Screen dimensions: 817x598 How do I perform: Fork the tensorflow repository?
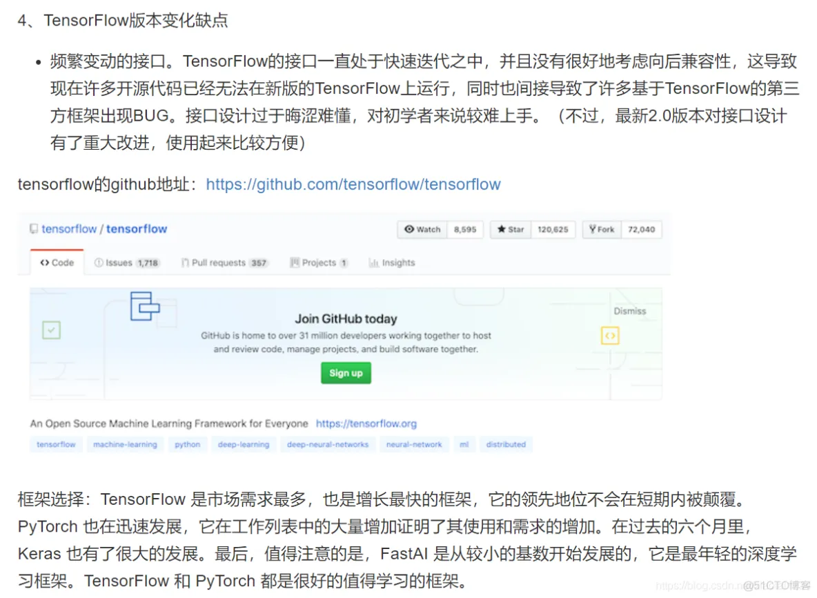pos(602,229)
